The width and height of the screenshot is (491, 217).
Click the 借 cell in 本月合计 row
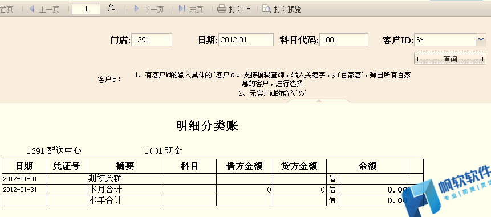[x=333, y=190]
